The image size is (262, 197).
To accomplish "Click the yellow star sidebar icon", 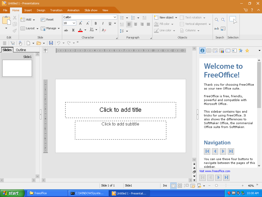I will pos(247,51).
